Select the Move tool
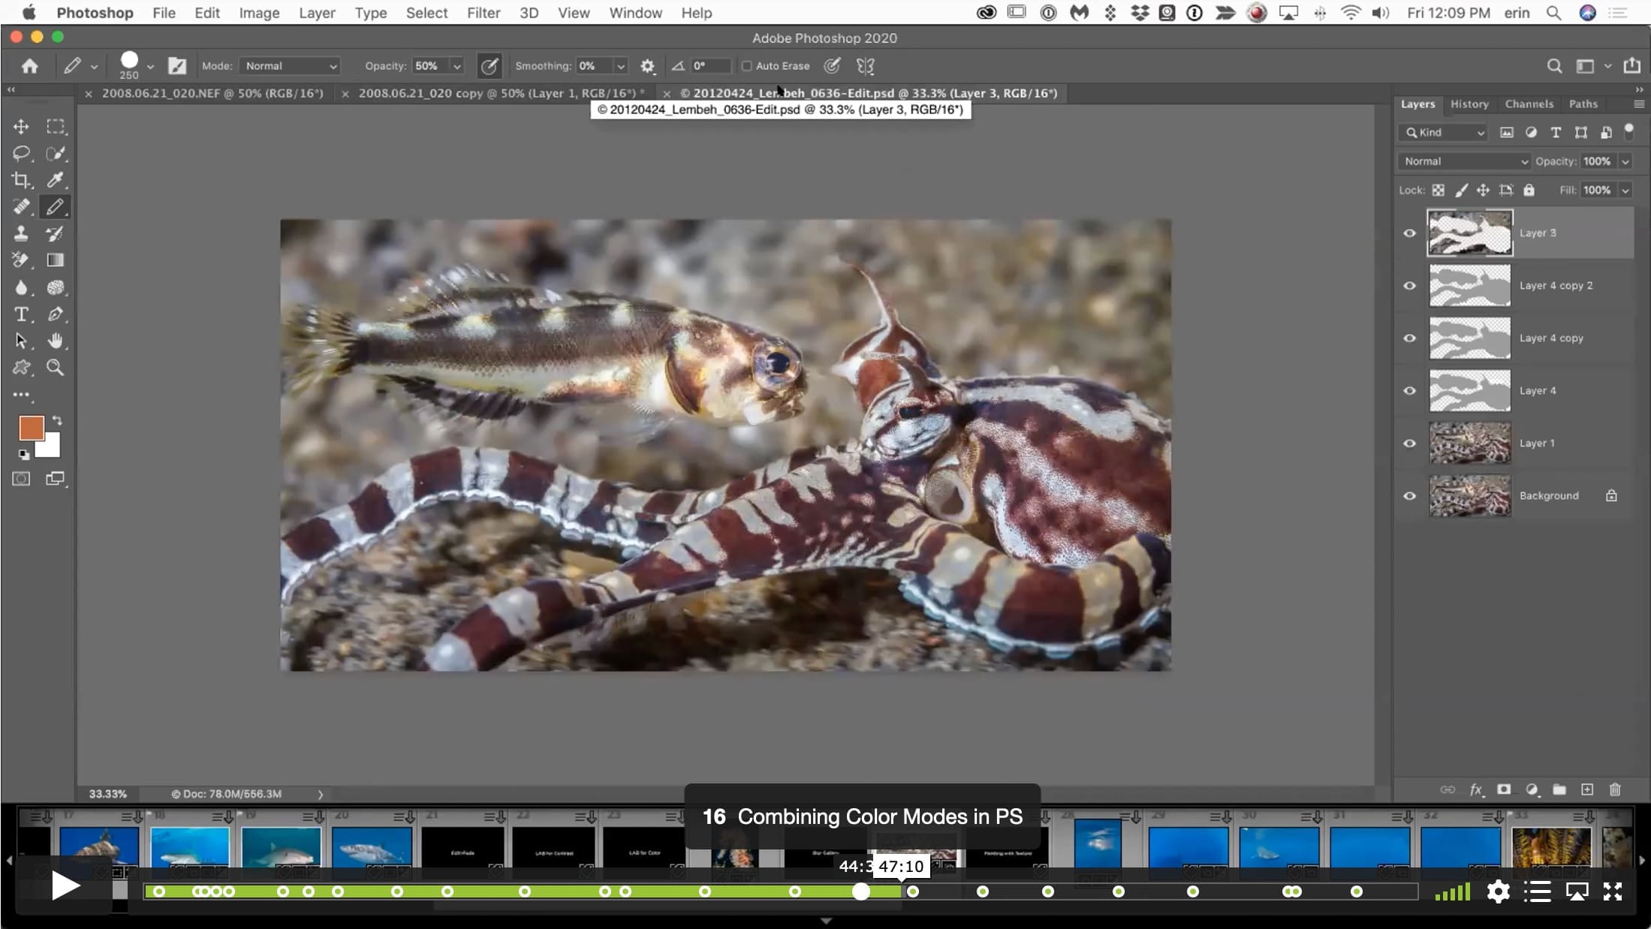This screenshot has height=929, width=1651. tap(21, 127)
